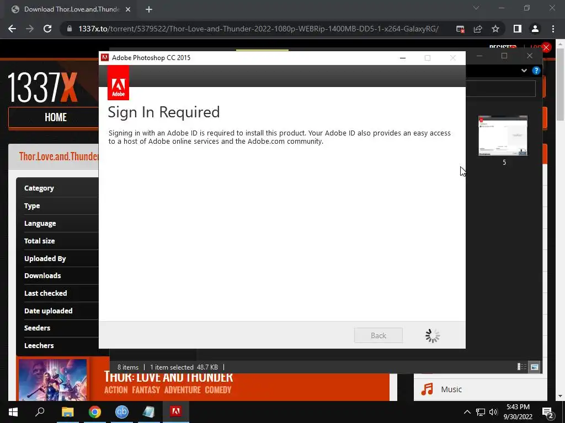565x423 pixels.
Task: Close the Download Thor.Love.and.Thunder tab
Action: 128,9
